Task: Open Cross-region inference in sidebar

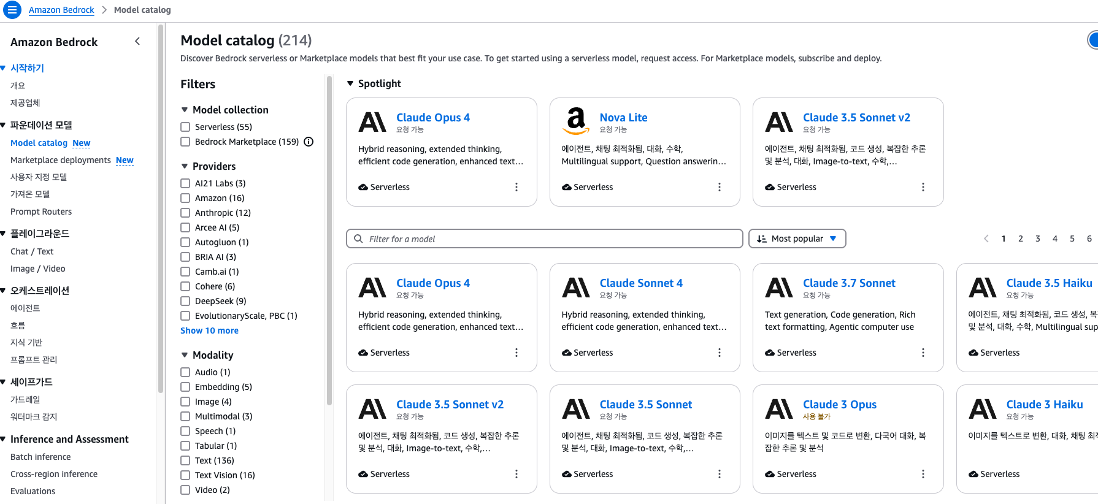Action: [54, 474]
